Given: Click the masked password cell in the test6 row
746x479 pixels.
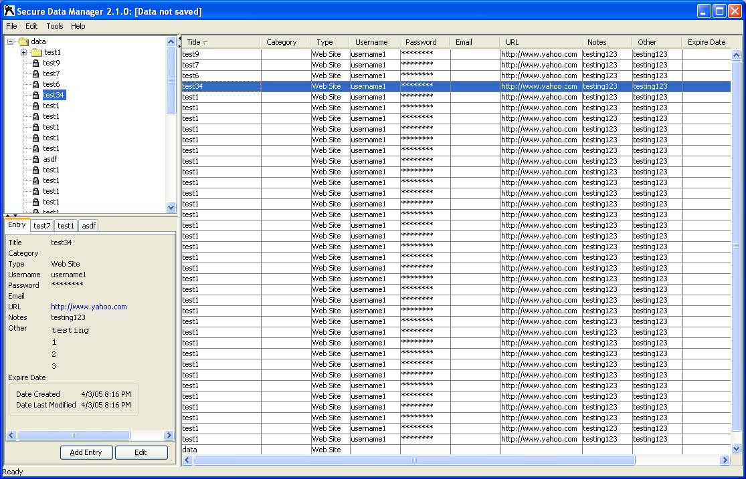Looking at the screenshot, I should 425,75.
